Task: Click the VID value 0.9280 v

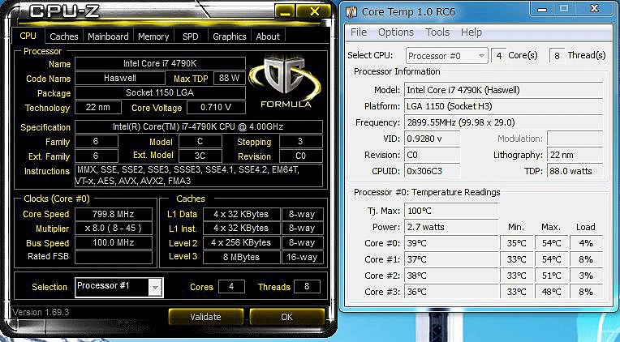Action: (433, 139)
